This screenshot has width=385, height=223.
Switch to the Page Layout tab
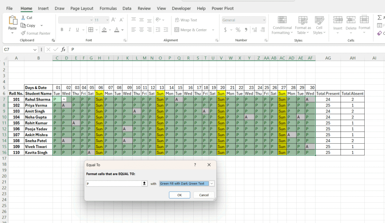point(82,8)
